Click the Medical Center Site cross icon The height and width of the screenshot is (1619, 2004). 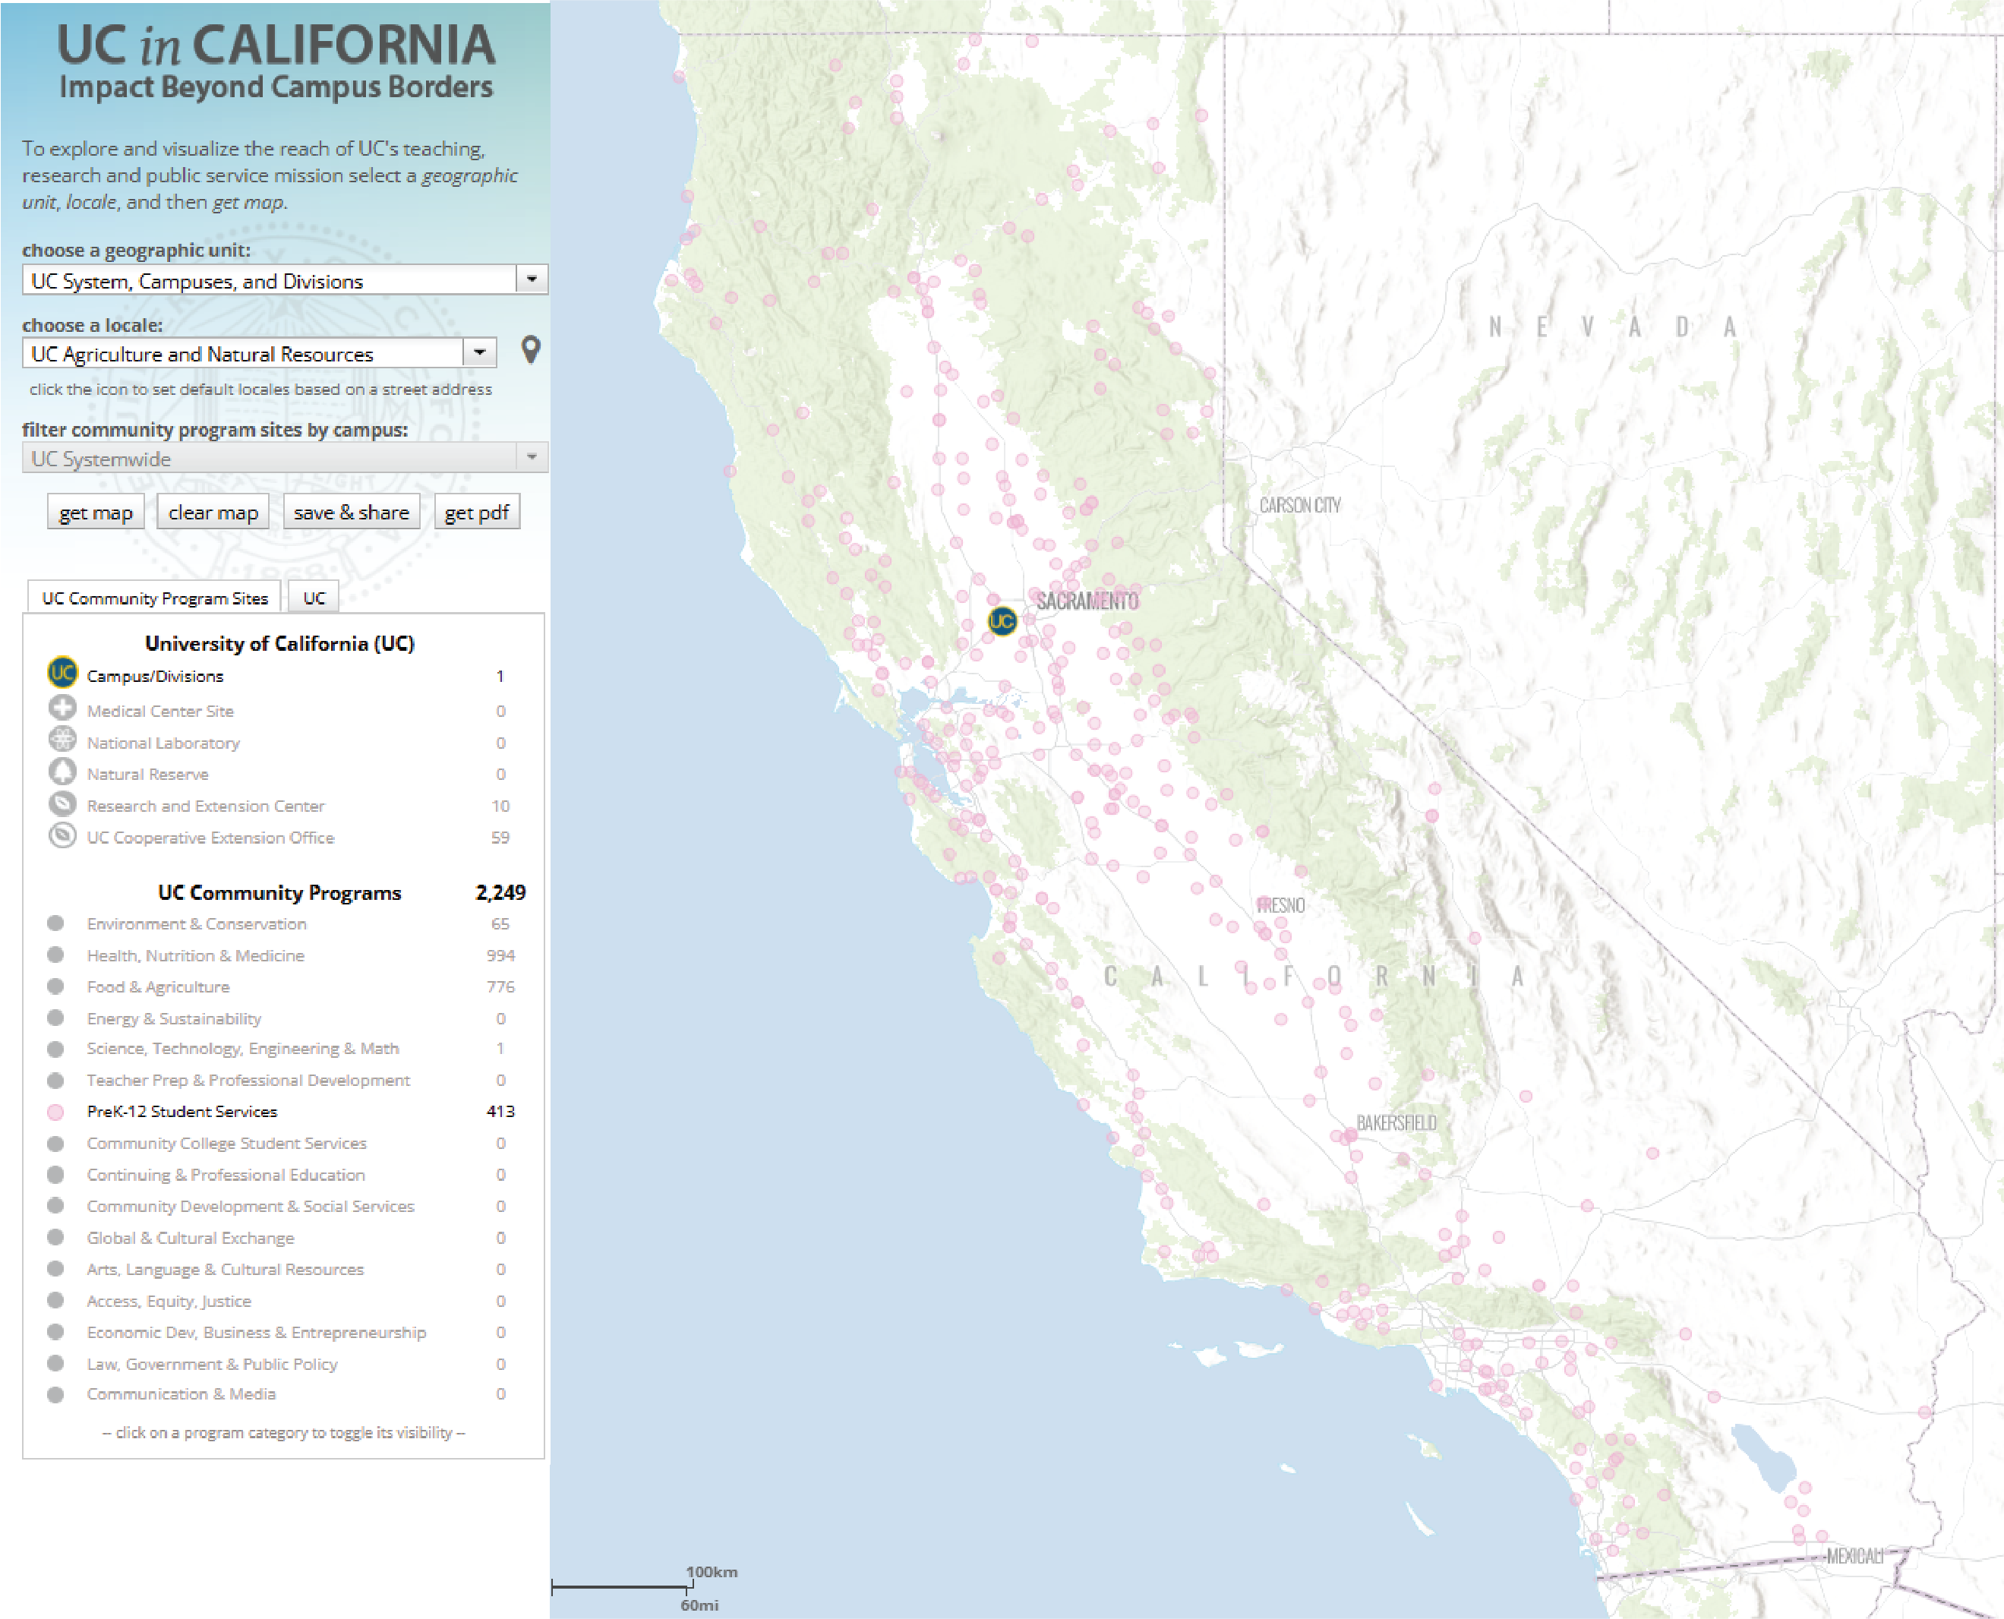coord(62,708)
